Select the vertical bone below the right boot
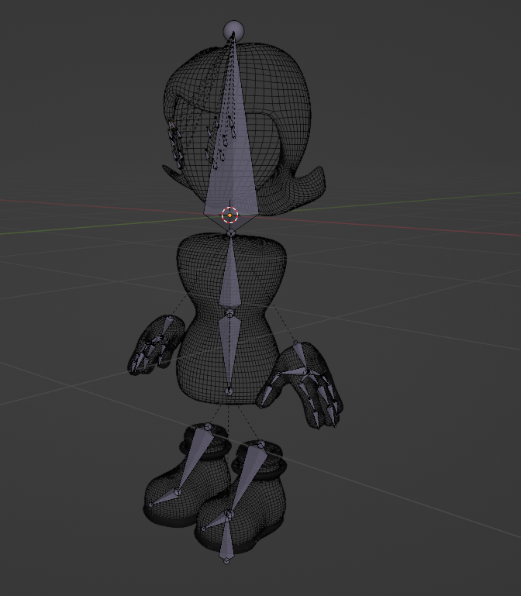This screenshot has height=596, width=521. pos(226,539)
